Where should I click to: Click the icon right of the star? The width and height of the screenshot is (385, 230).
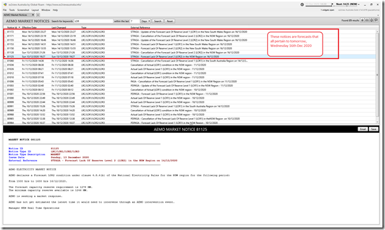(x=367, y=20)
